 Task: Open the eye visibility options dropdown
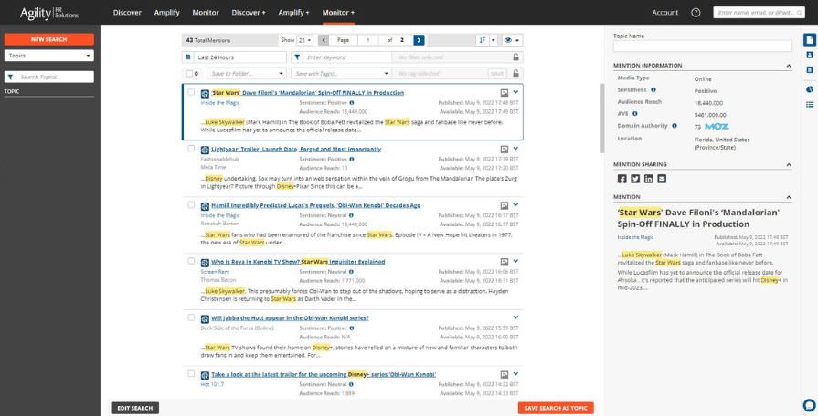point(512,40)
